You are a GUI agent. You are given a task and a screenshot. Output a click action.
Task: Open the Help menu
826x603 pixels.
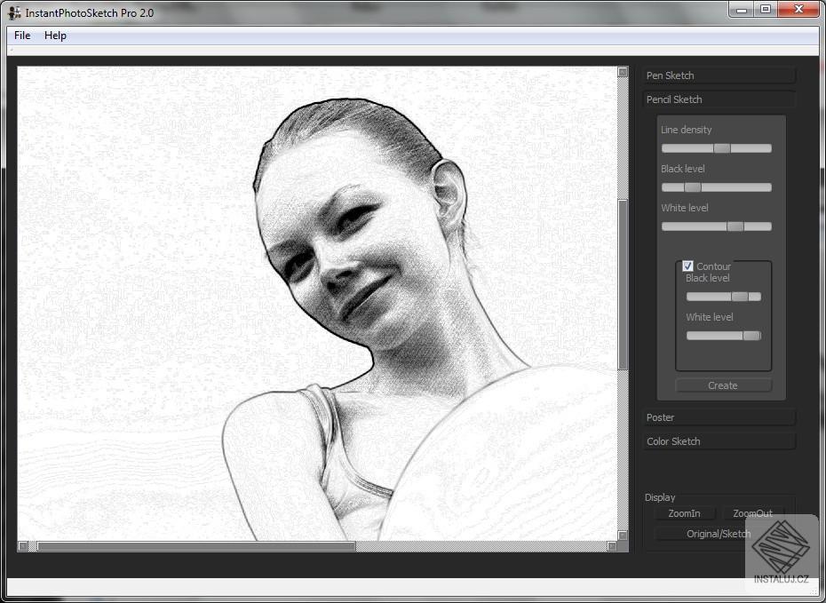tap(55, 36)
